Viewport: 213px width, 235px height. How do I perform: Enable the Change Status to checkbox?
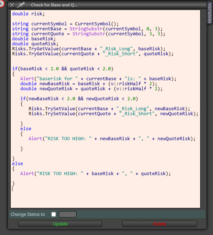point(53,214)
